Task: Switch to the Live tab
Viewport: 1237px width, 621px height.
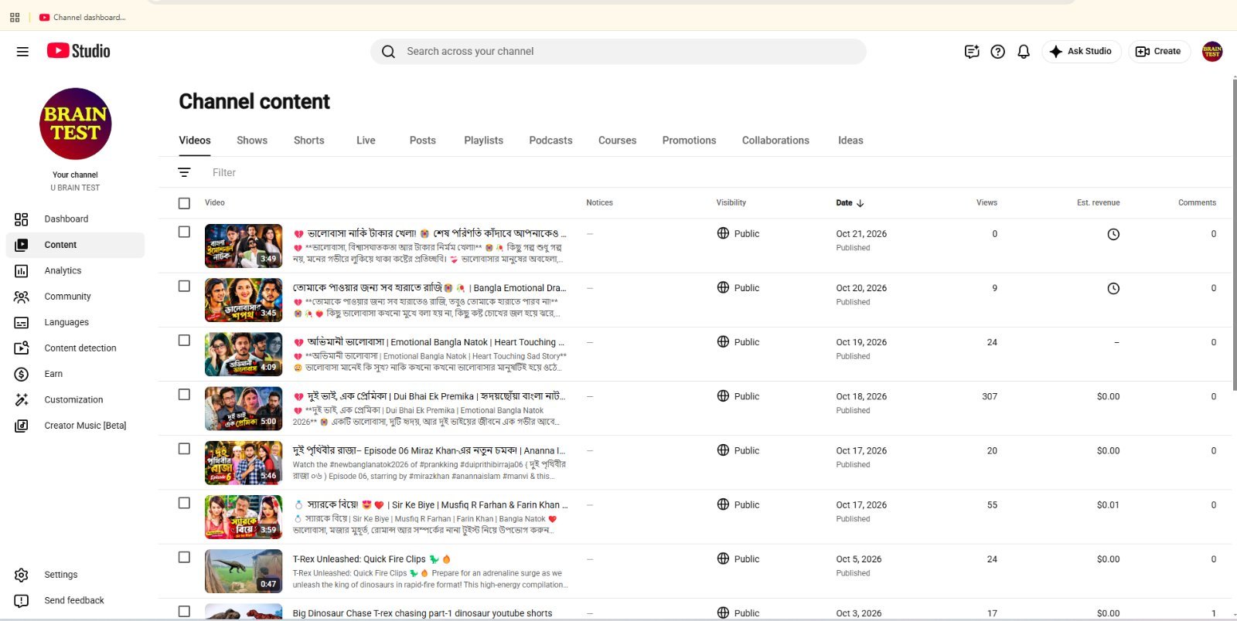Action: pos(366,141)
